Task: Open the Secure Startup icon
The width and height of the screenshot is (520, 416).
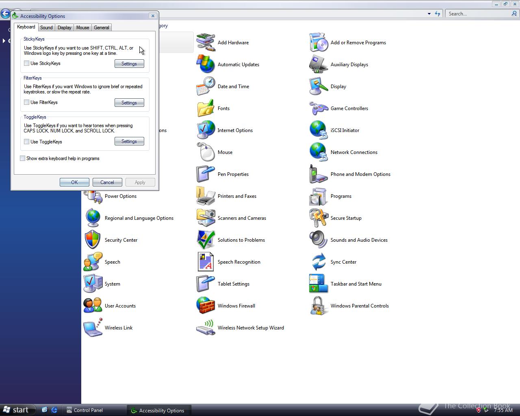Action: click(318, 218)
